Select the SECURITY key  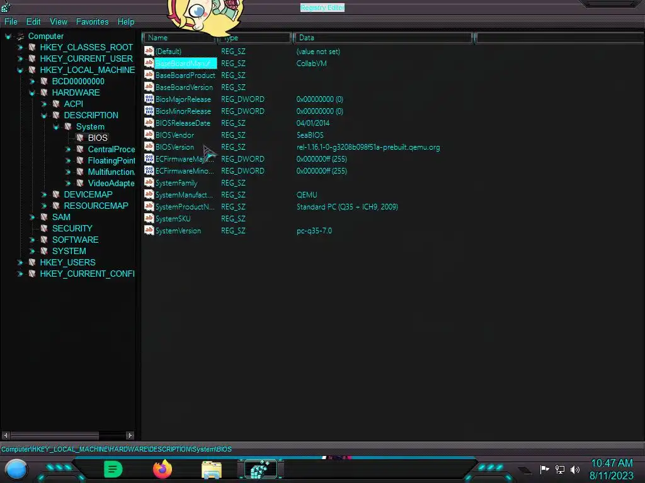pos(72,228)
